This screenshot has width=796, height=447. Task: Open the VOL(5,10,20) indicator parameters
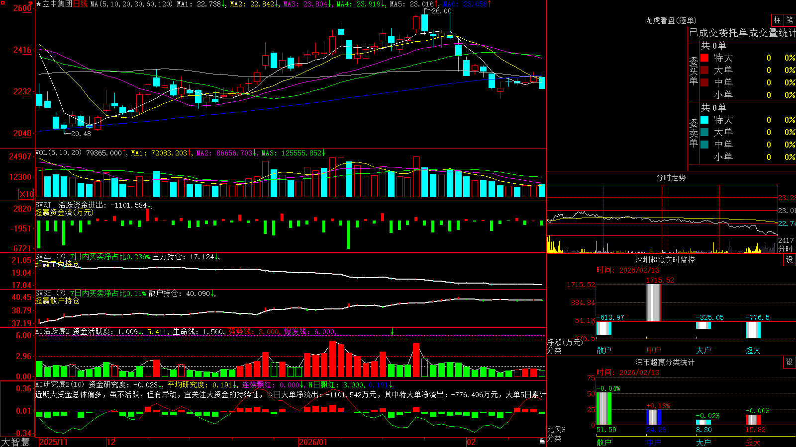pyautogui.click(x=58, y=153)
